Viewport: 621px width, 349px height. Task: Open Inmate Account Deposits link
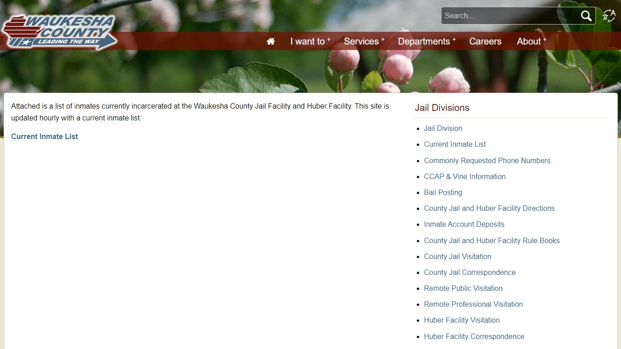(464, 224)
